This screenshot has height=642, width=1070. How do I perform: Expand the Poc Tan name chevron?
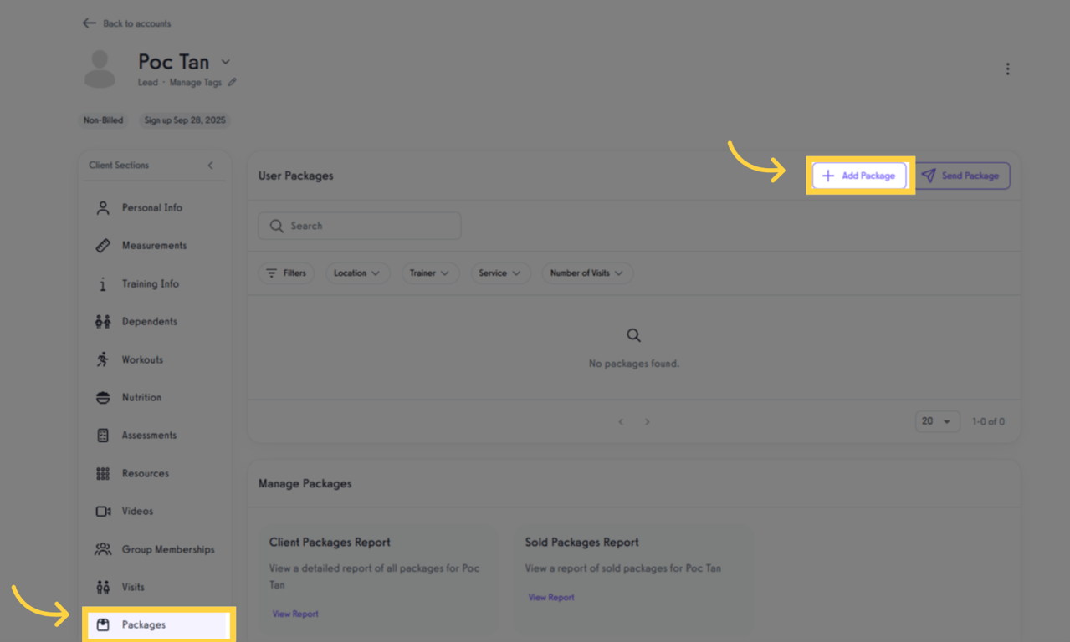click(224, 61)
